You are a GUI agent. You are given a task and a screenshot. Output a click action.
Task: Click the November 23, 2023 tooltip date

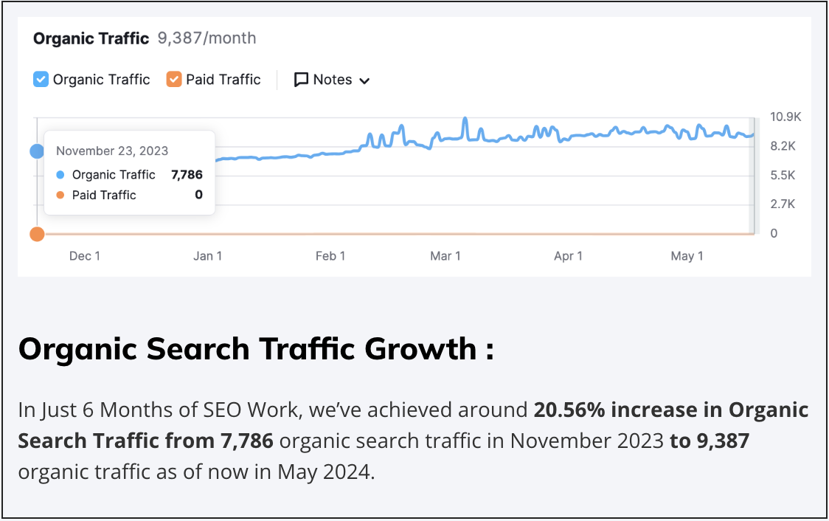112,151
